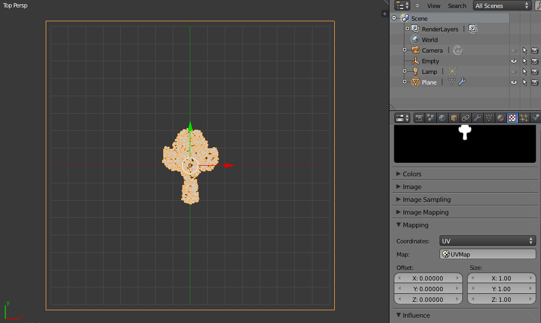This screenshot has width=541, height=323.
Task: Select RenderLayers in the outliner
Action: pos(440,29)
